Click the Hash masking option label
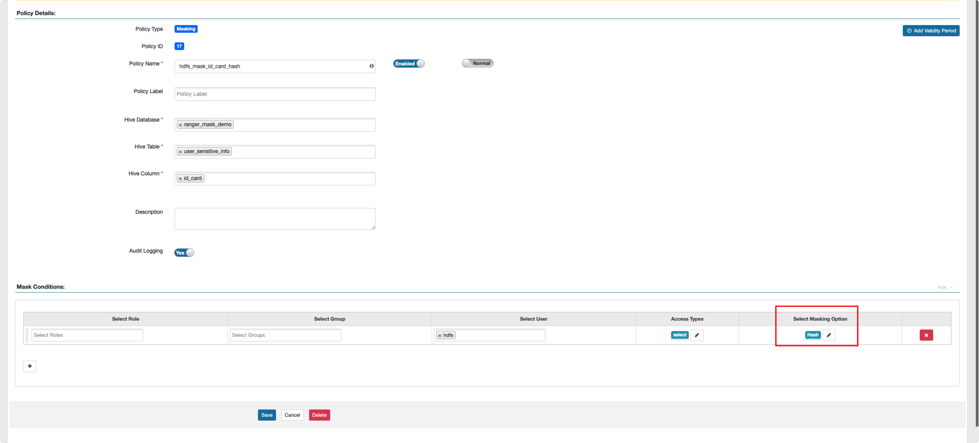The image size is (979, 443). click(812, 335)
